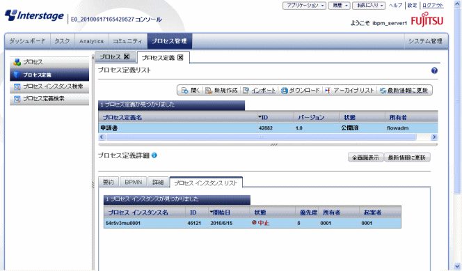Click the page vertical scrollbar down arrow
The height and width of the screenshot is (271, 462).
(457, 265)
